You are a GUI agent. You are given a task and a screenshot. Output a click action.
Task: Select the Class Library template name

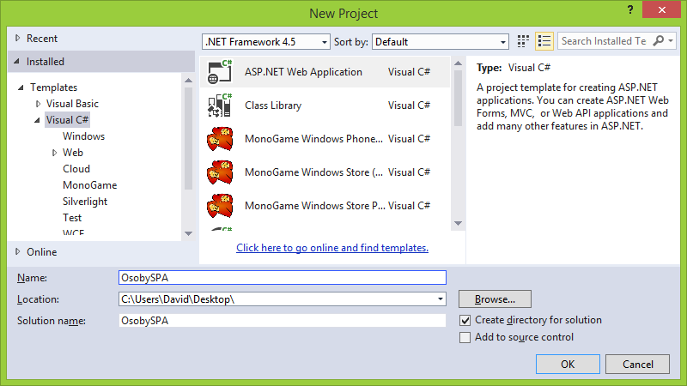point(273,106)
